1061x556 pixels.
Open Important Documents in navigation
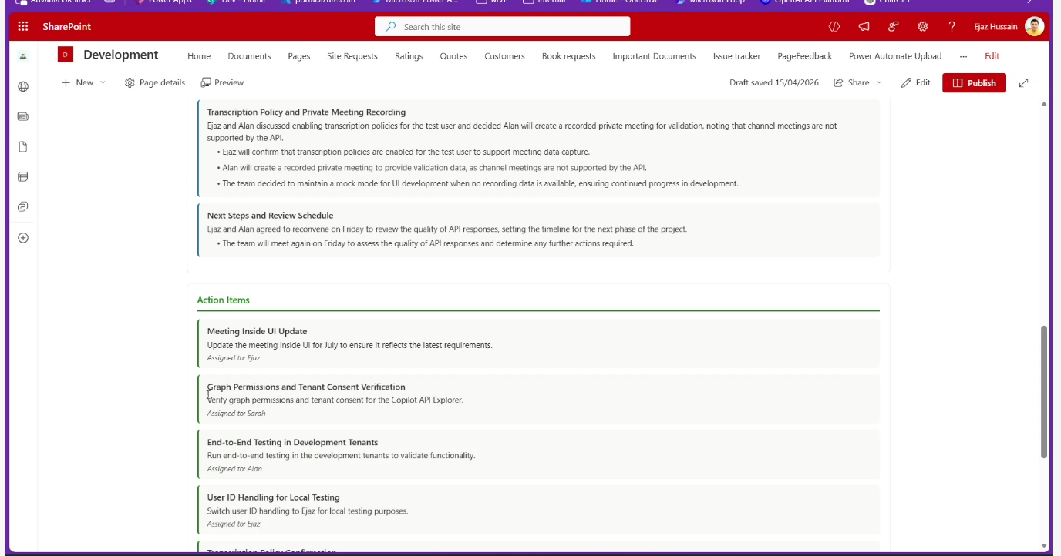tap(654, 56)
